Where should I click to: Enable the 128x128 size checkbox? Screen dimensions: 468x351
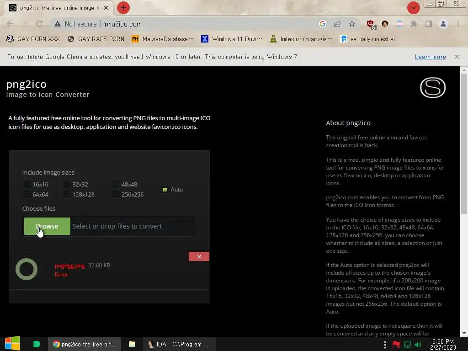pyautogui.click(x=67, y=195)
